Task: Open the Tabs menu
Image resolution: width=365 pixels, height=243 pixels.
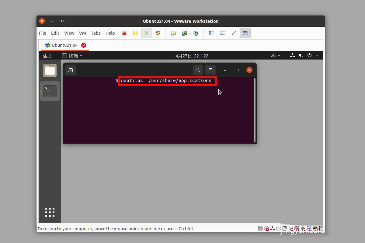Action: tap(96, 33)
